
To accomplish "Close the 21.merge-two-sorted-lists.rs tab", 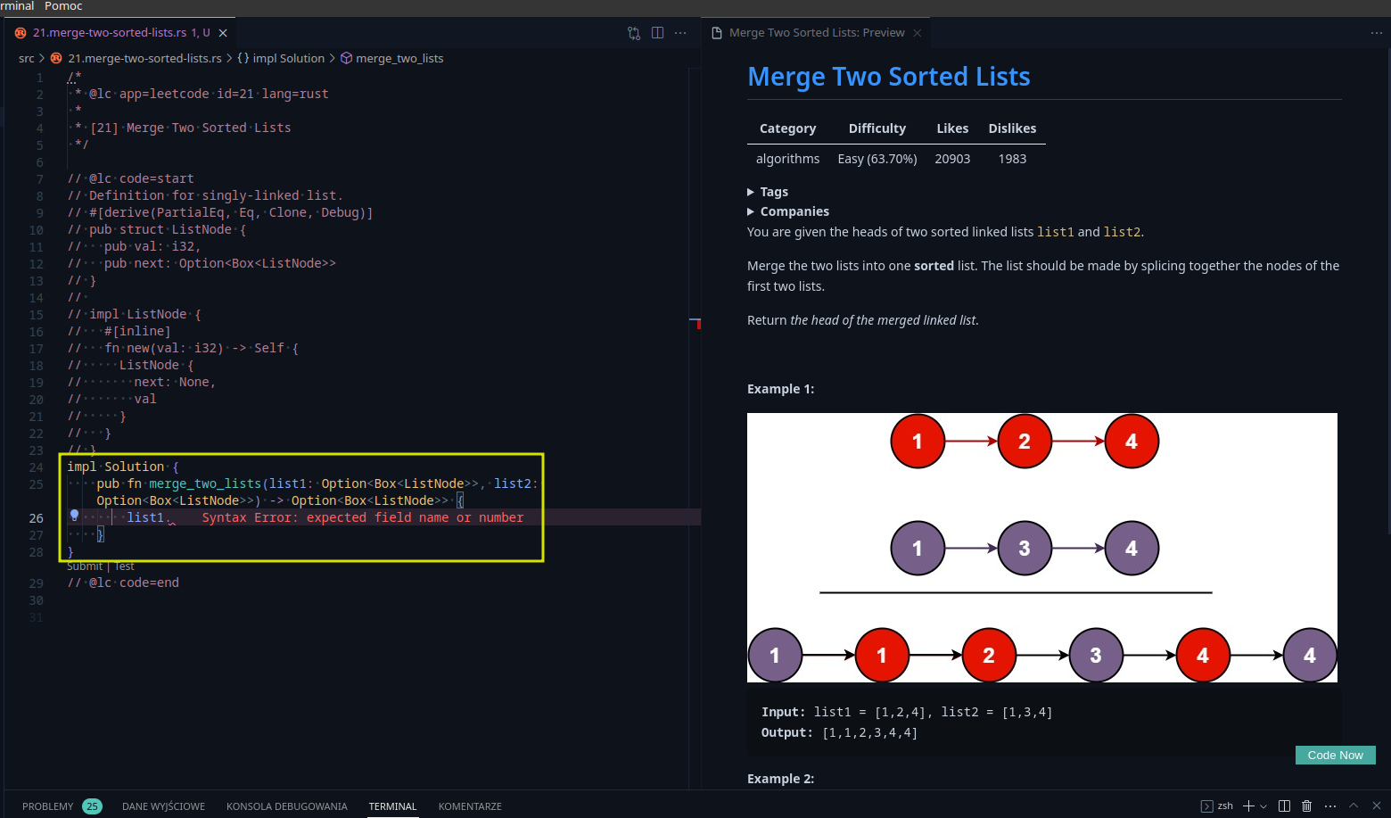I will 223,33.
